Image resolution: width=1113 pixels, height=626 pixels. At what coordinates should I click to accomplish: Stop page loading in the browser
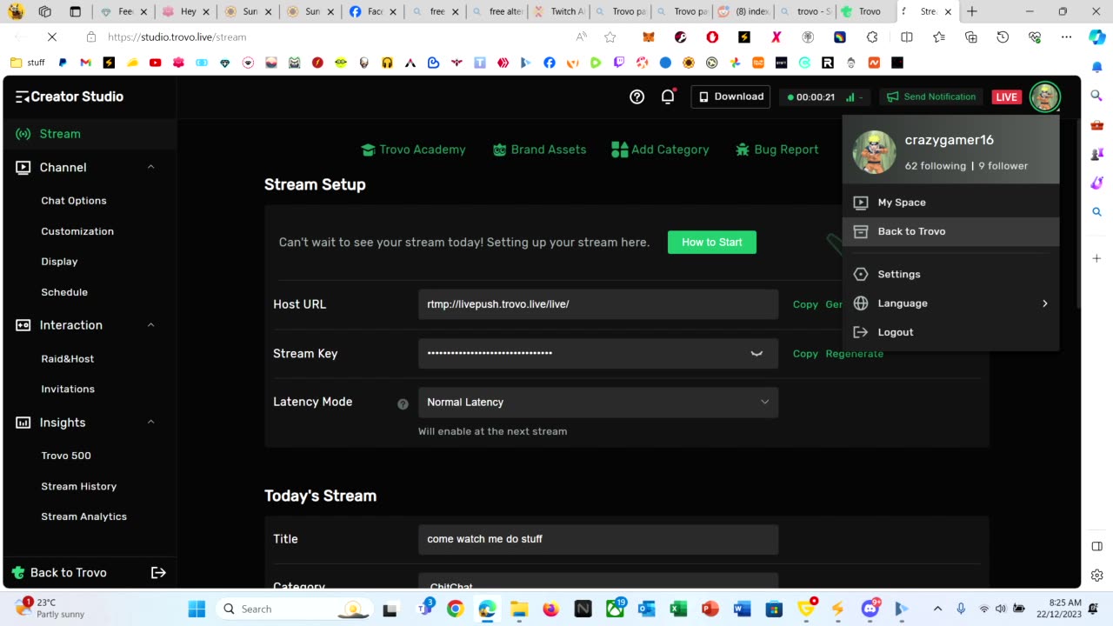point(51,37)
